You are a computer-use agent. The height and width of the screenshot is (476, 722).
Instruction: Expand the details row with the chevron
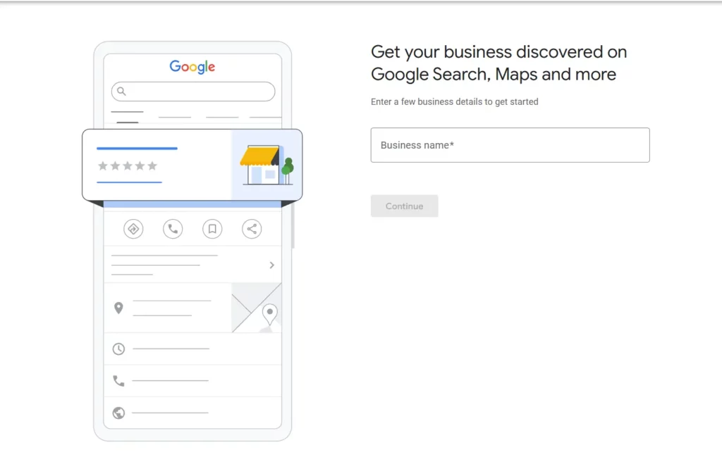[x=271, y=265]
